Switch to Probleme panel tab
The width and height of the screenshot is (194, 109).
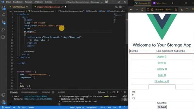[x=46, y=92]
